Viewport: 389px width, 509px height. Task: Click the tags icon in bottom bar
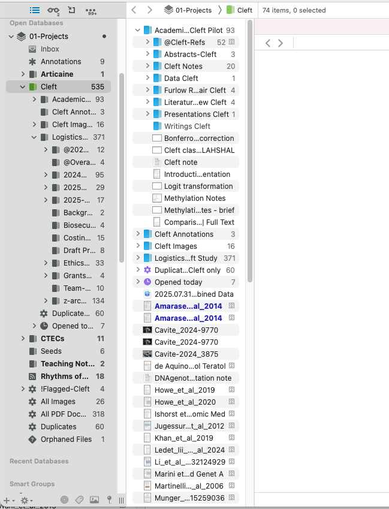79,499
